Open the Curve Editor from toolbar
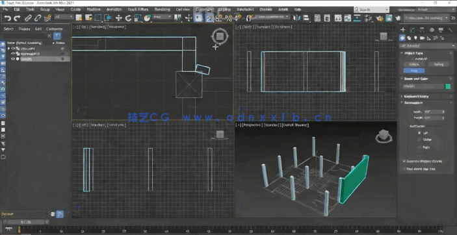 coord(347,18)
